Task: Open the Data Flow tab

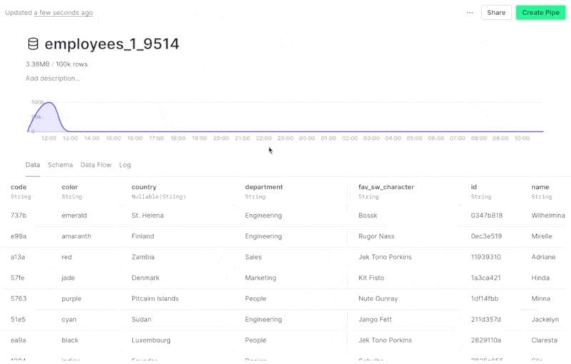Action: (x=96, y=165)
